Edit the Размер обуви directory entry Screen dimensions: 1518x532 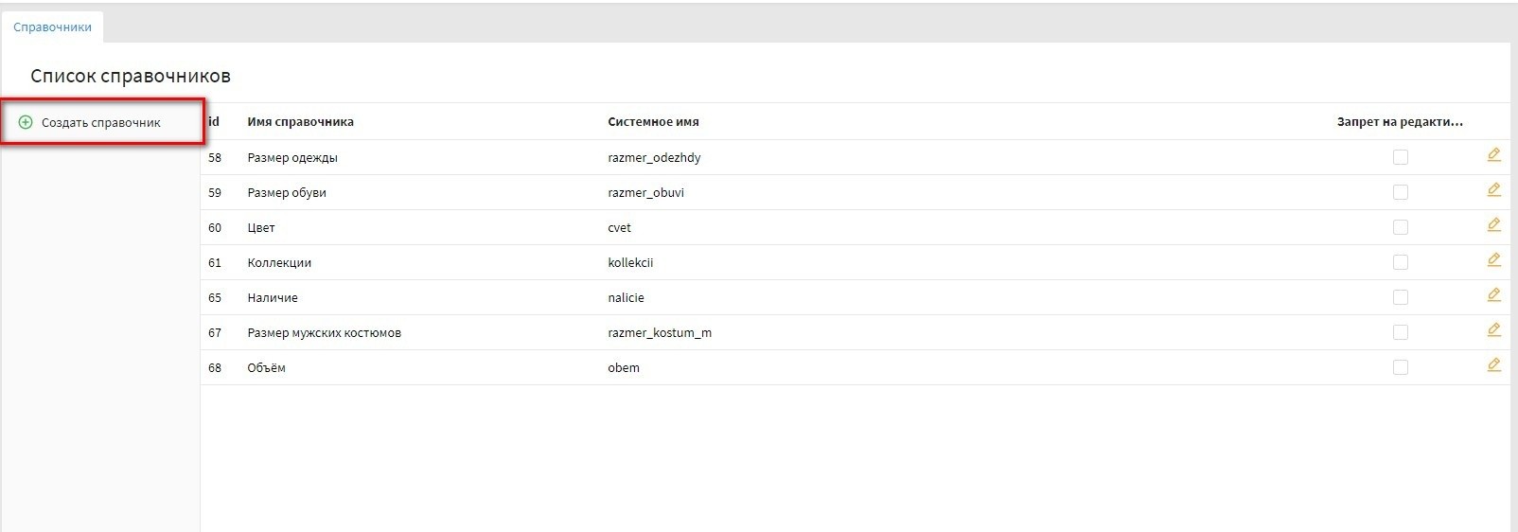click(1493, 190)
